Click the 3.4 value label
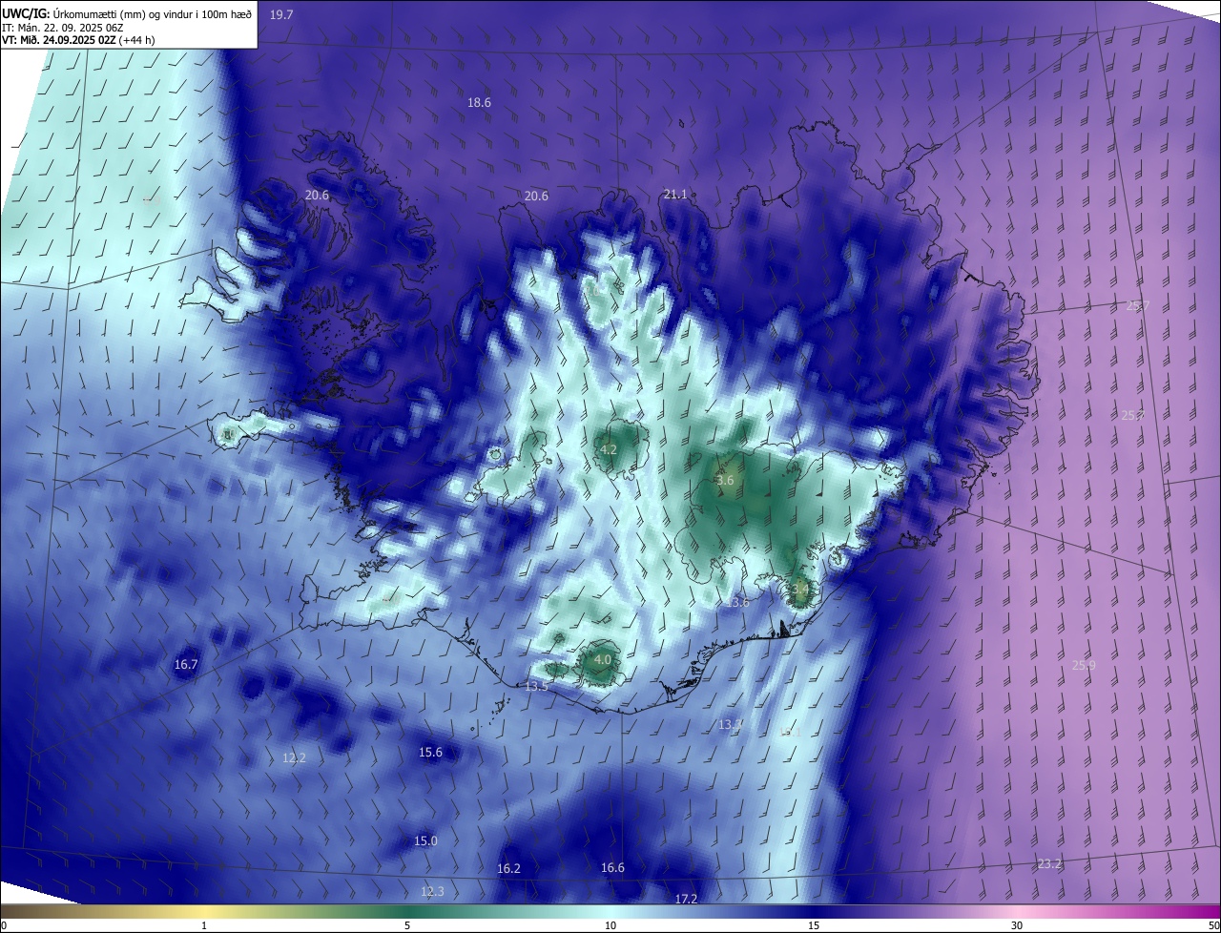The width and height of the screenshot is (1221, 933). point(799,590)
